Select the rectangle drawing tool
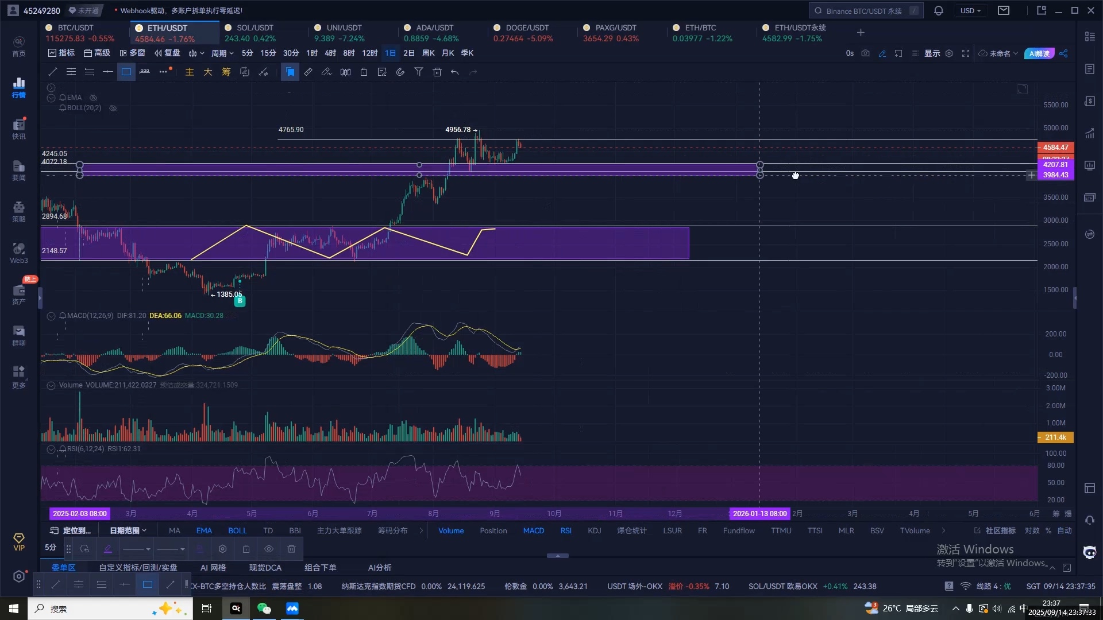This screenshot has height=620, width=1103. point(126,72)
